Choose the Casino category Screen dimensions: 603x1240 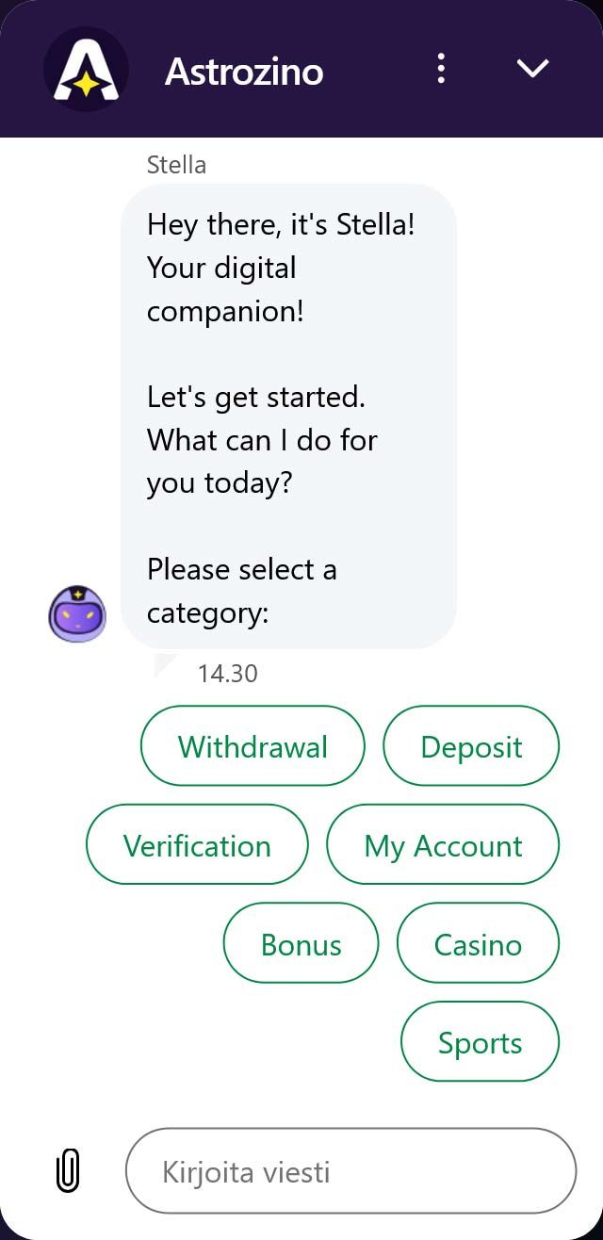click(478, 944)
